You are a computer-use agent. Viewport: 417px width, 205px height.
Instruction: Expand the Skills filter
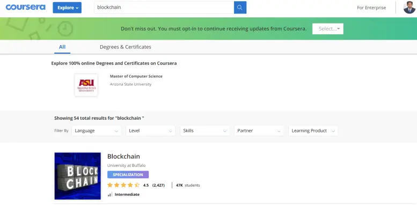pos(205,131)
